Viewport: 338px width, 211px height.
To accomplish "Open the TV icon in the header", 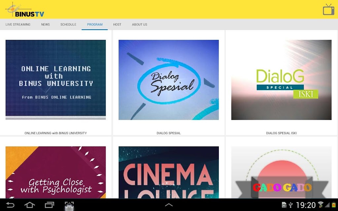I will coord(328,10).
